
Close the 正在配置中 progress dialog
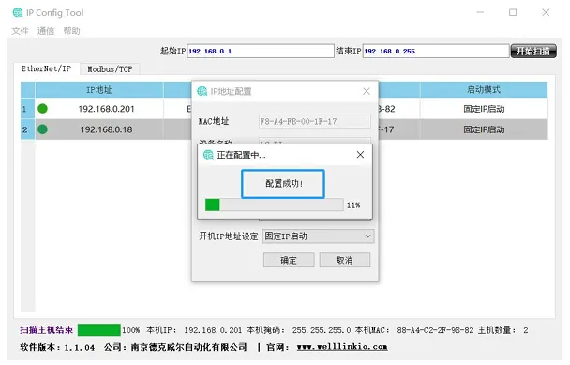(360, 155)
